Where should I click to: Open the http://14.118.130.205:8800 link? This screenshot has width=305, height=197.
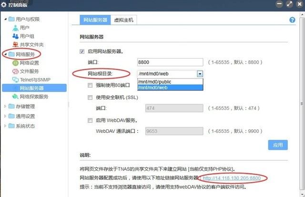232,178
